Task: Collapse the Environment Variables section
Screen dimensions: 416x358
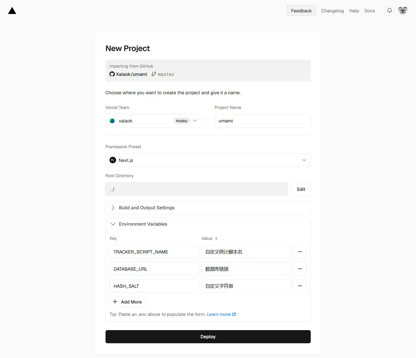Action: tap(208, 224)
